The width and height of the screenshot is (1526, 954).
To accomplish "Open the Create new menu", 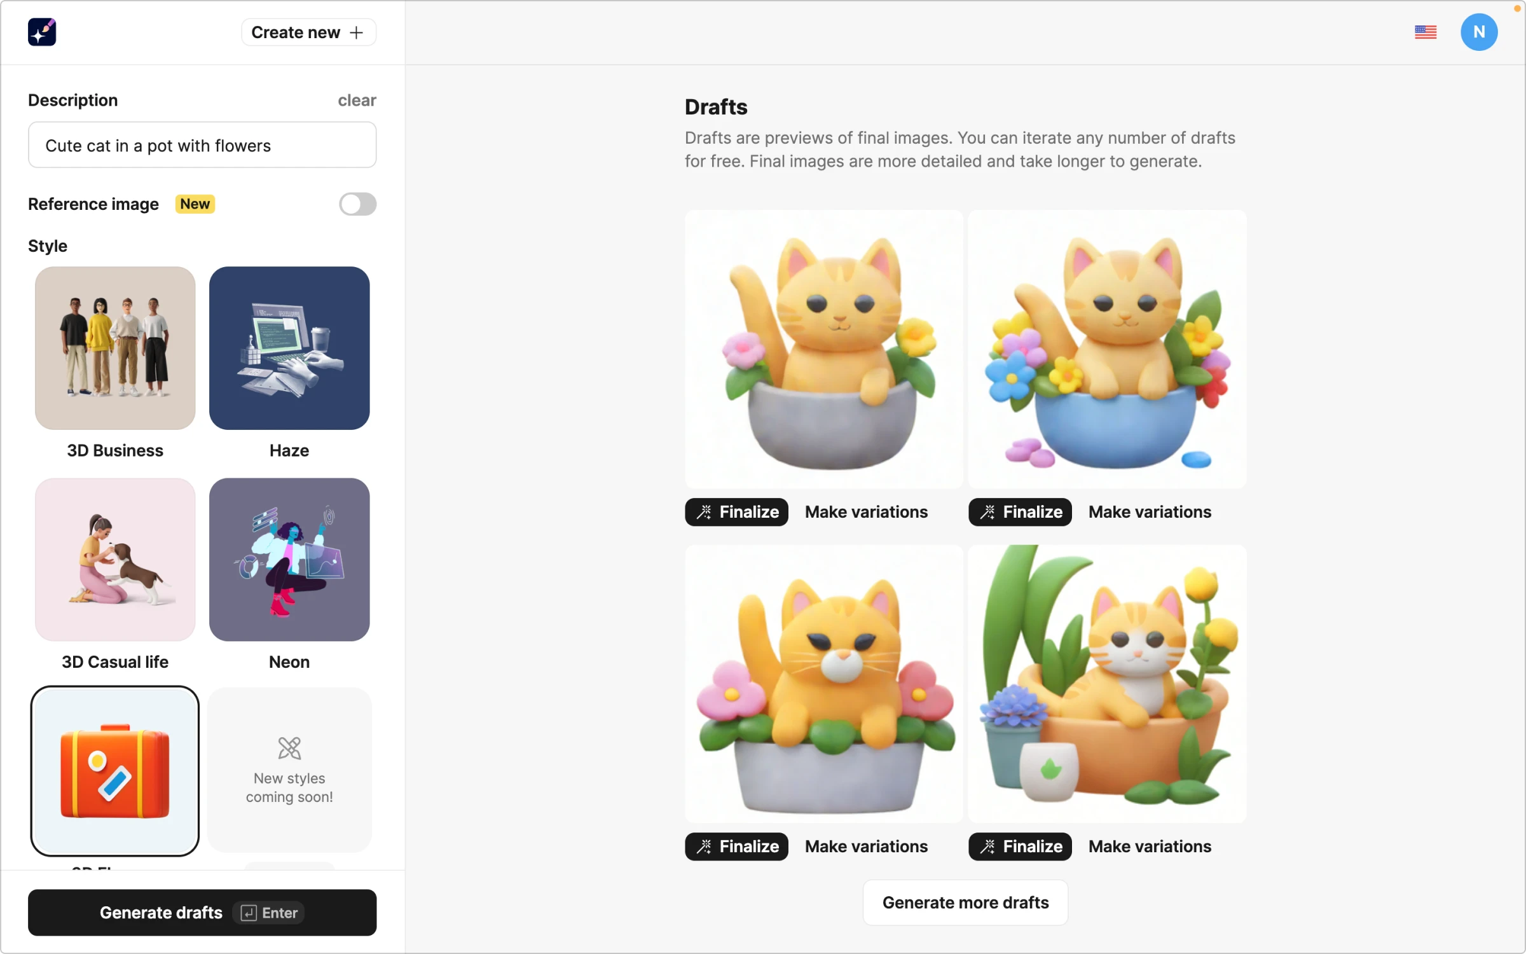I will pyautogui.click(x=308, y=32).
